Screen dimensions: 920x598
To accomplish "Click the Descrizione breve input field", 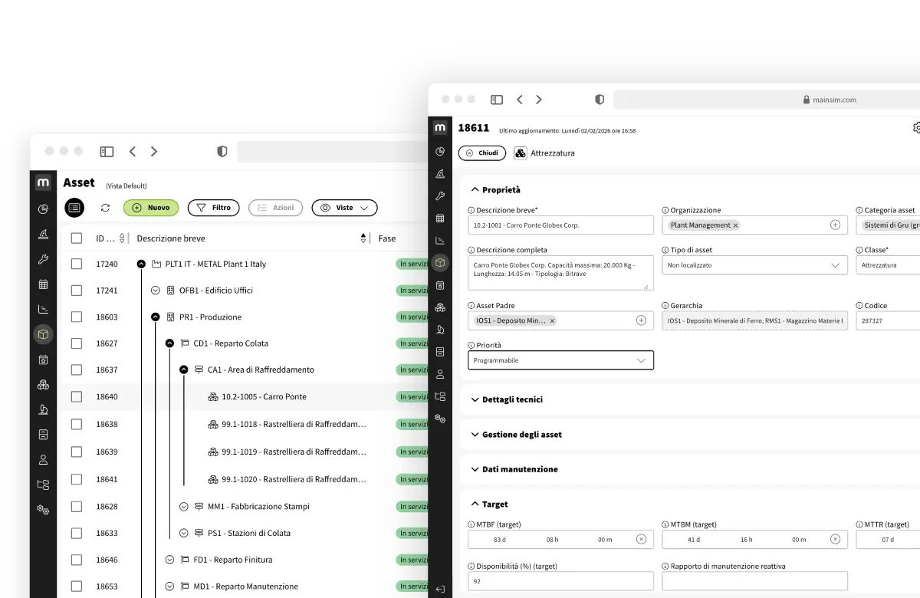I will [x=560, y=225].
